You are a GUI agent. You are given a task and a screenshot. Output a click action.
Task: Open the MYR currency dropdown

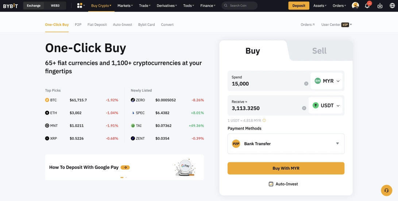click(x=327, y=81)
